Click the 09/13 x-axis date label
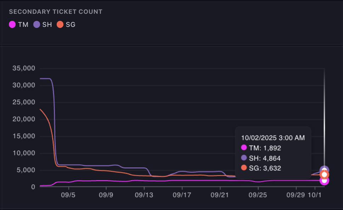Image resolution: width=343 pixels, height=210 pixels. 144,195
